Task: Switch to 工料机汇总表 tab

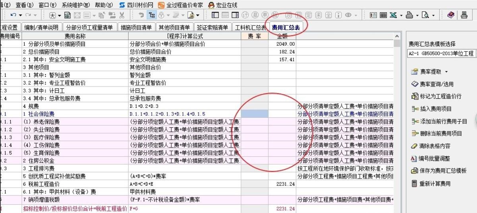Action: (x=250, y=27)
